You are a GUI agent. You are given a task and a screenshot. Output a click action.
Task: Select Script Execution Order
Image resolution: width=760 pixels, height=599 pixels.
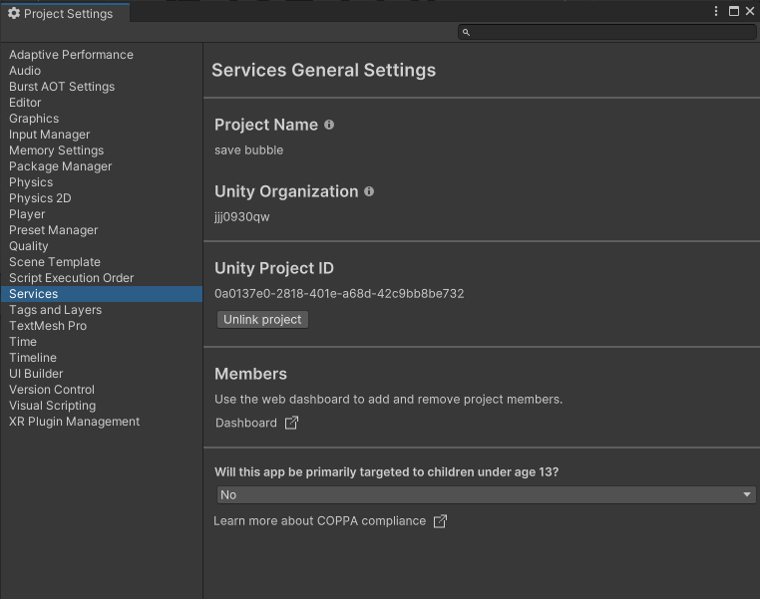pyautogui.click(x=71, y=278)
